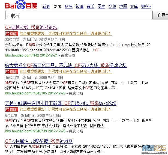Open result 给大家发个CF窗口化工具。不非法
The image size is (168, 155).
click(x=66, y=65)
